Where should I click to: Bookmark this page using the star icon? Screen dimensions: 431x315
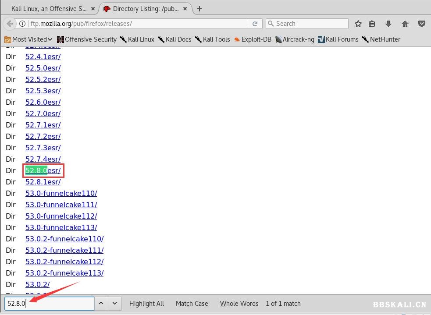(x=358, y=24)
